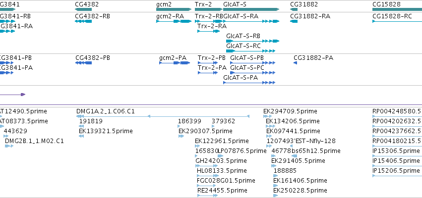422x198 pixels.
Task: Open EST label RP004180215.5
Action: (x=397, y=141)
